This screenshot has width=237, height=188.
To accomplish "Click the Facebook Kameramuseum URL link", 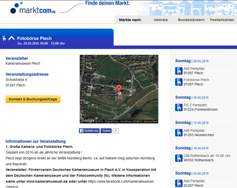I will 120,182.
